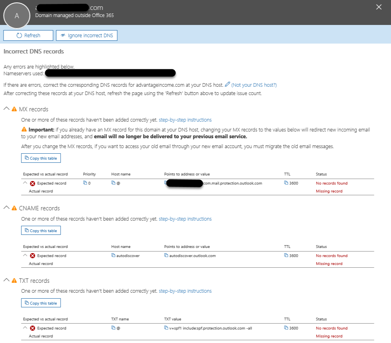Click CNAME Missing record status text
391x343 pixels.
[x=329, y=264]
